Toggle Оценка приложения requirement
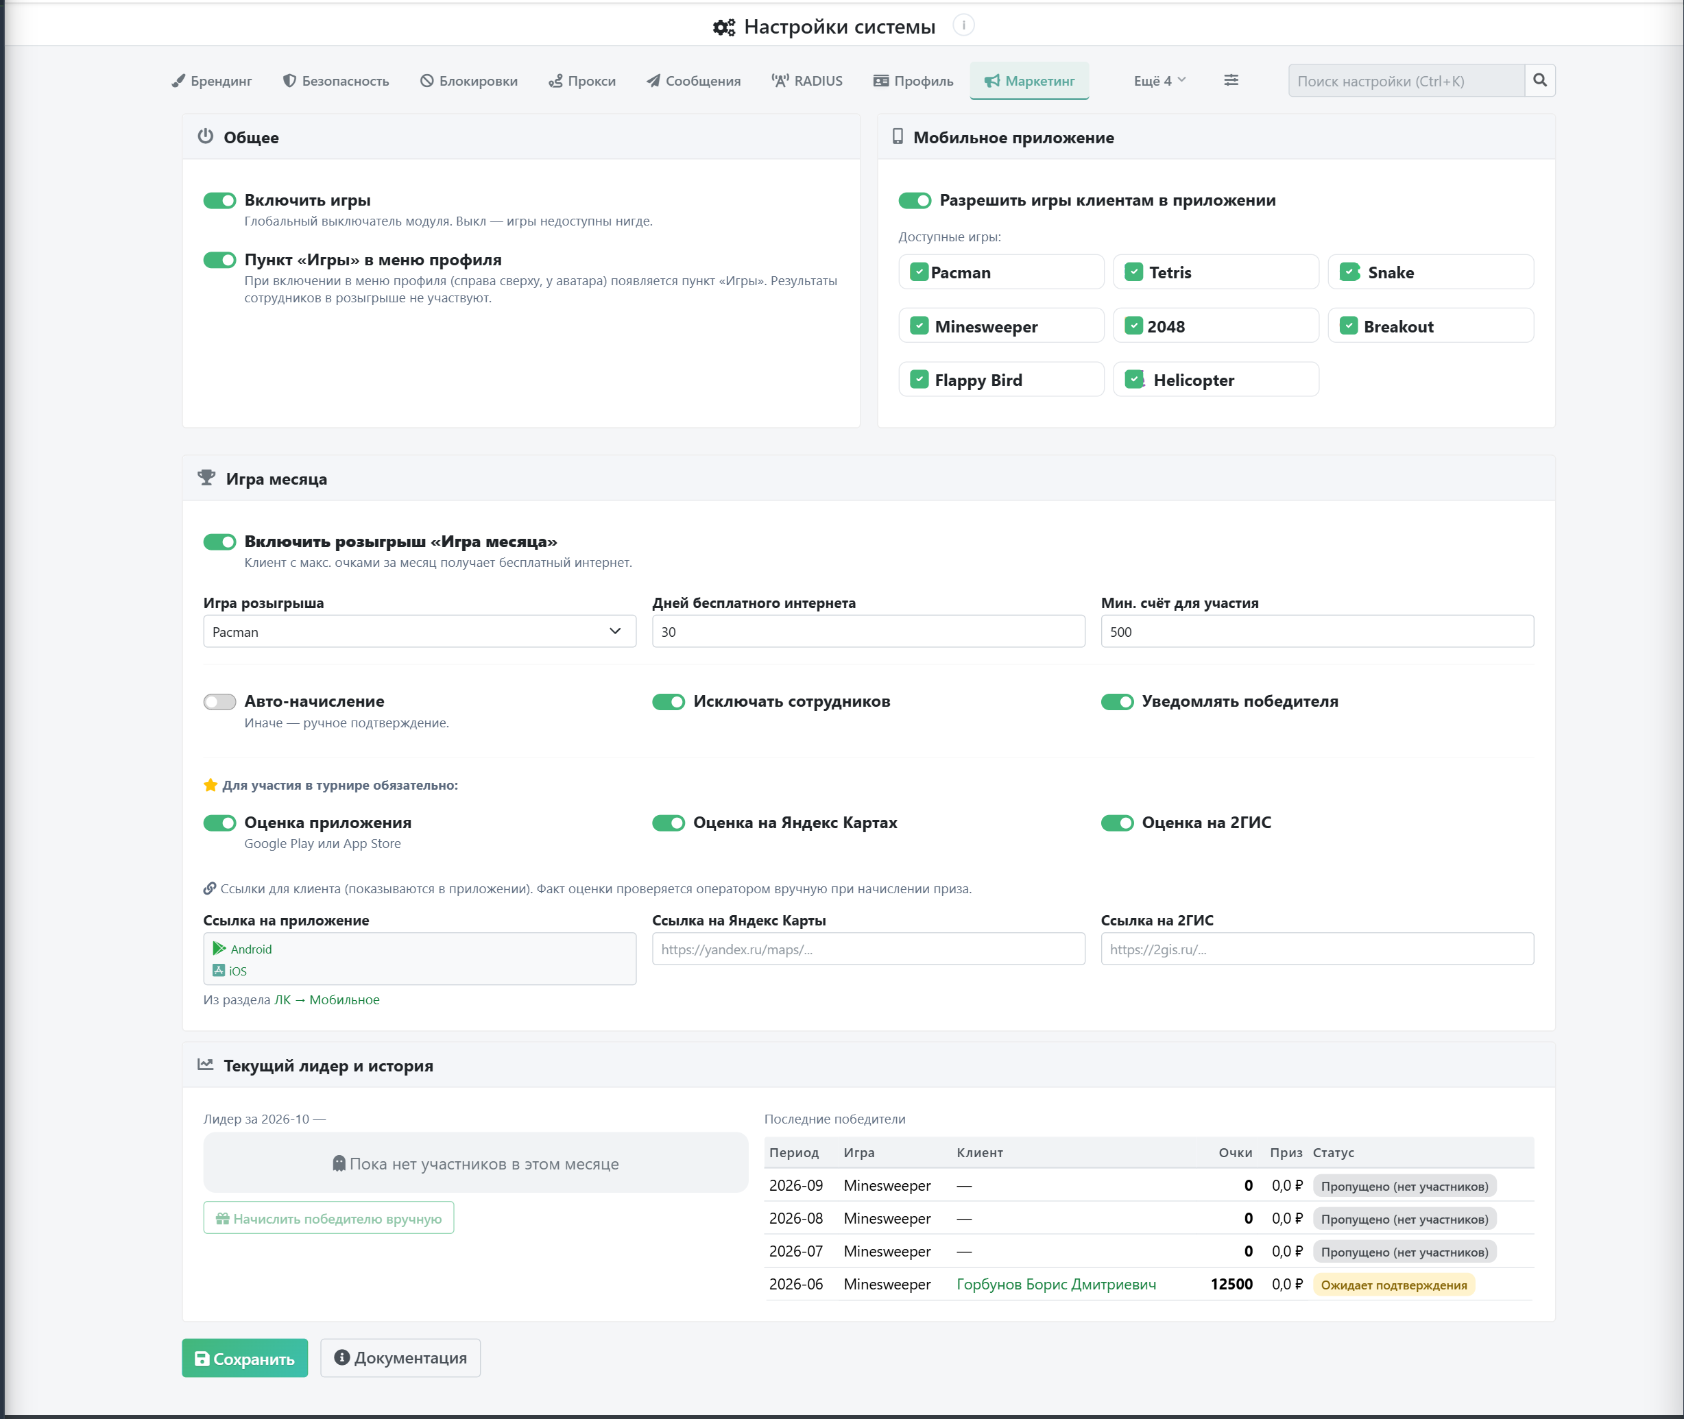The height and width of the screenshot is (1419, 1684). (x=219, y=823)
